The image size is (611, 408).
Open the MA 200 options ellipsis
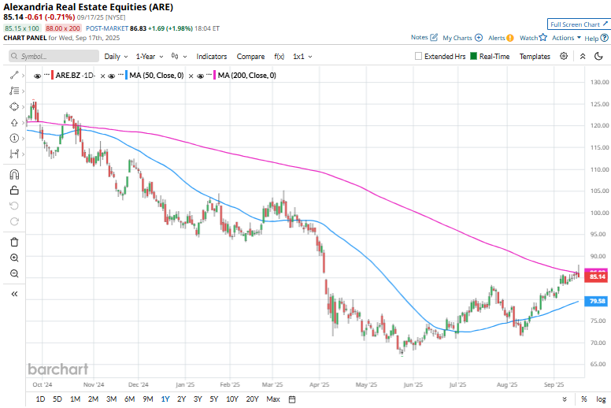tap(209, 74)
